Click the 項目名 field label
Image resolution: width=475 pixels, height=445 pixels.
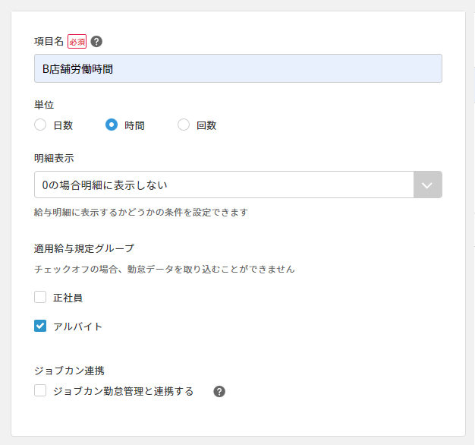[49, 42]
